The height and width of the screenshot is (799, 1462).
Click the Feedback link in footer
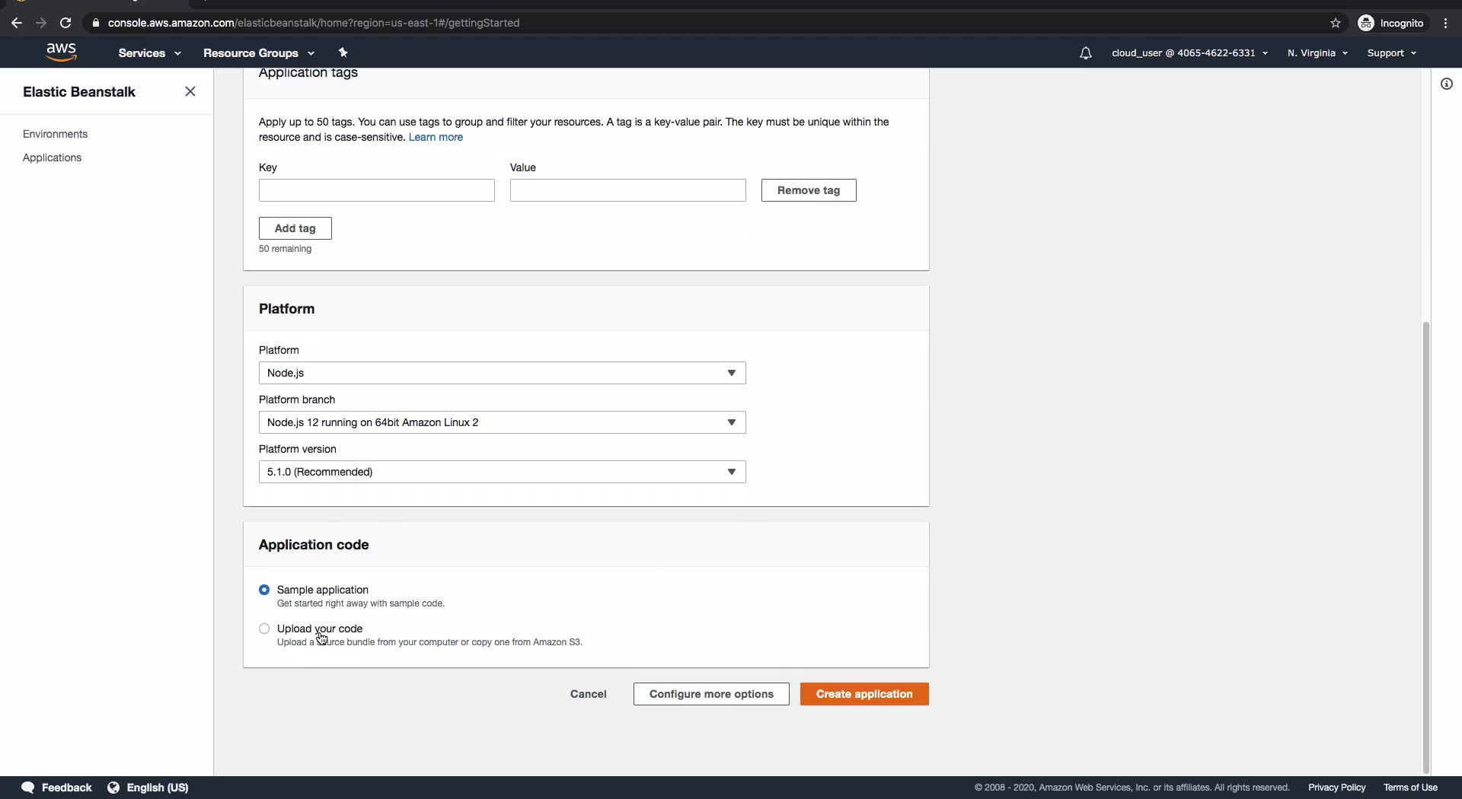point(66,788)
